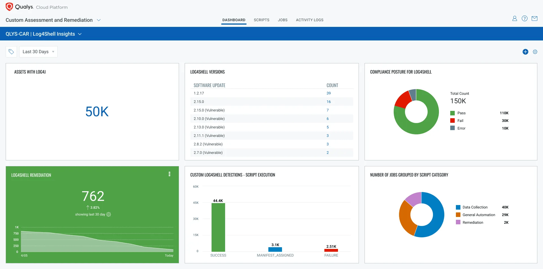This screenshot has width=543, height=269.
Task: Open the Log4Shell Remediation kebab menu
Action: click(169, 174)
